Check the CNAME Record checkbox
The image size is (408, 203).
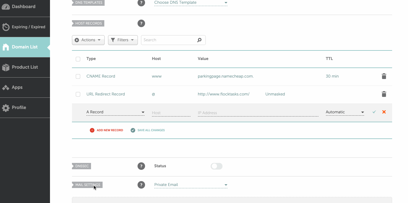[x=78, y=76]
